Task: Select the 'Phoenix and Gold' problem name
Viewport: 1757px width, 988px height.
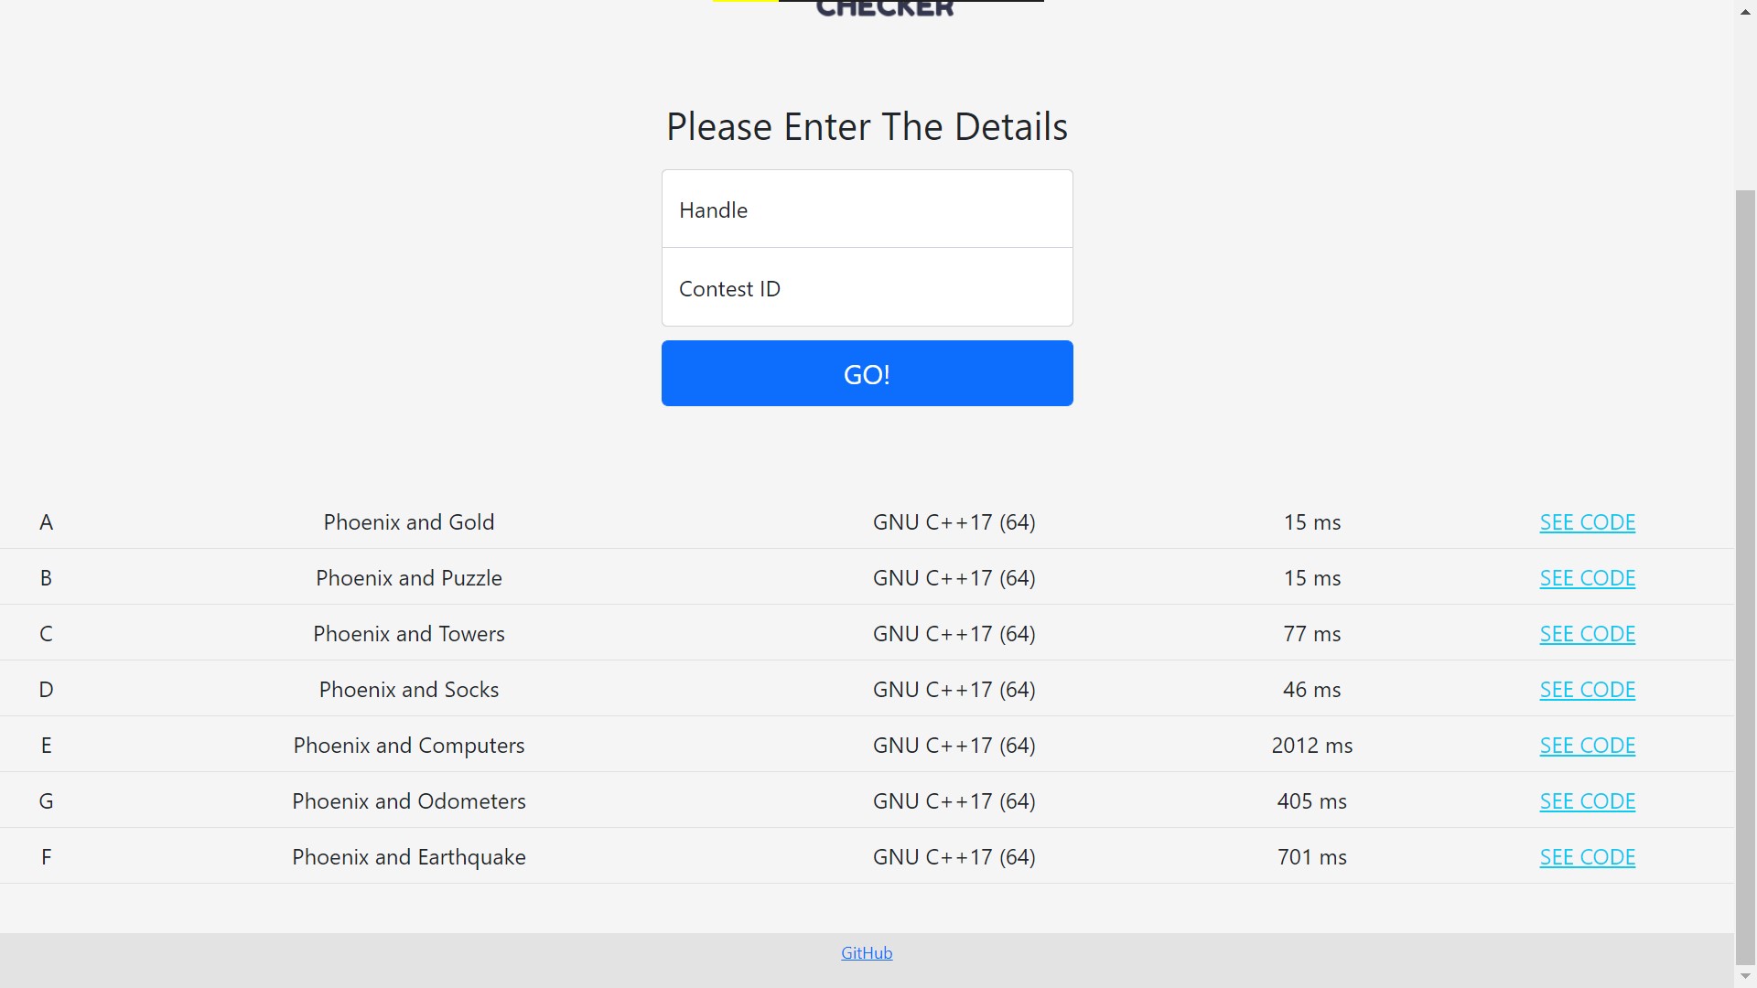Action: (409, 522)
